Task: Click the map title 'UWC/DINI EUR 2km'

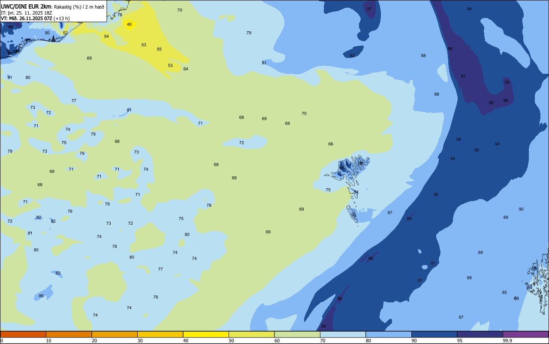Action: tap(26, 6)
